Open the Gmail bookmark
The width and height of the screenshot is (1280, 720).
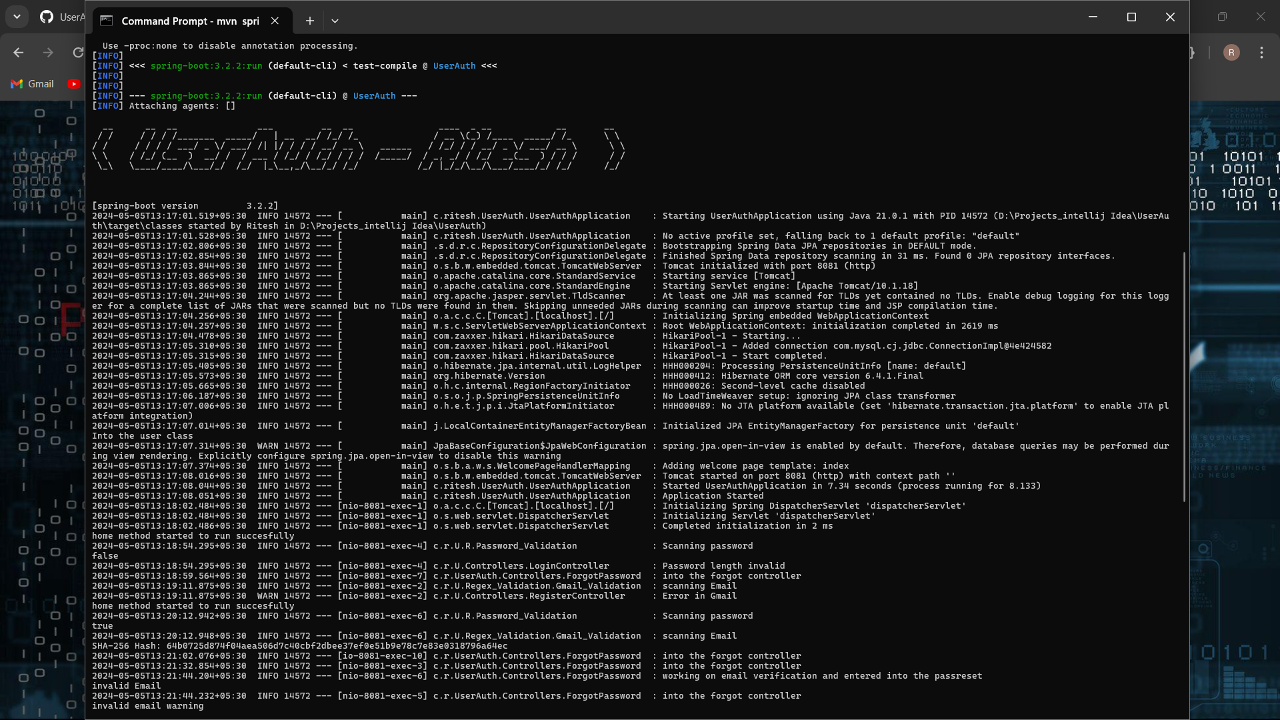(33, 84)
